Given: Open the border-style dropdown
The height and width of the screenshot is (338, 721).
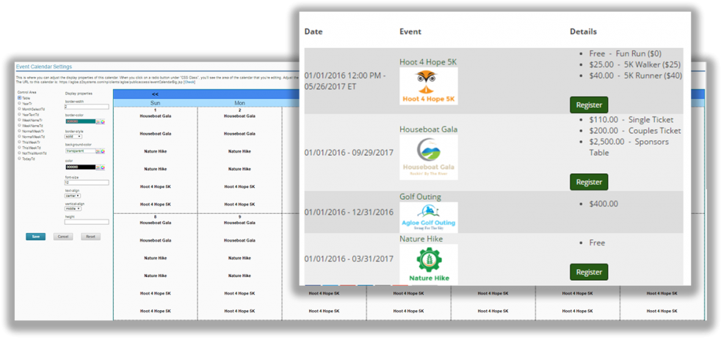Looking at the screenshot, I should tap(73, 137).
